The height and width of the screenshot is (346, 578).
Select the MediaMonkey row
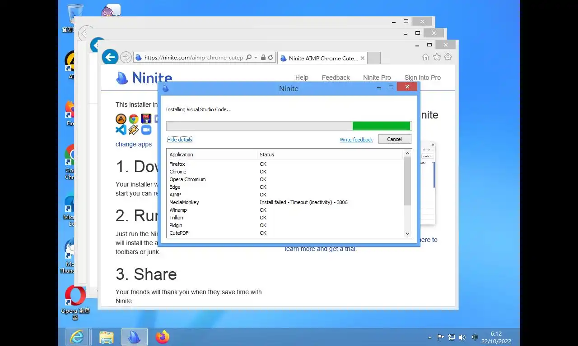pyautogui.click(x=285, y=202)
